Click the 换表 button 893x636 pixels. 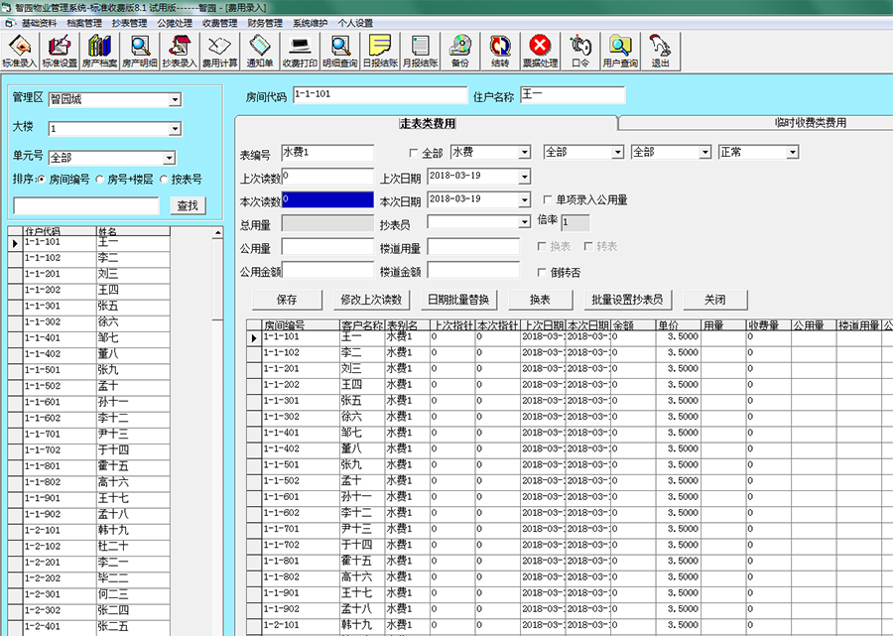(x=540, y=300)
